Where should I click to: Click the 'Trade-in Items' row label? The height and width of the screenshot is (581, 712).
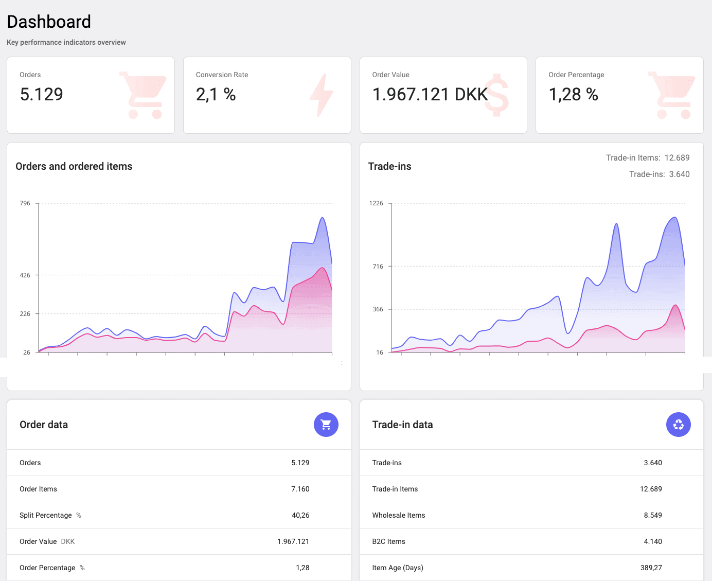point(395,489)
